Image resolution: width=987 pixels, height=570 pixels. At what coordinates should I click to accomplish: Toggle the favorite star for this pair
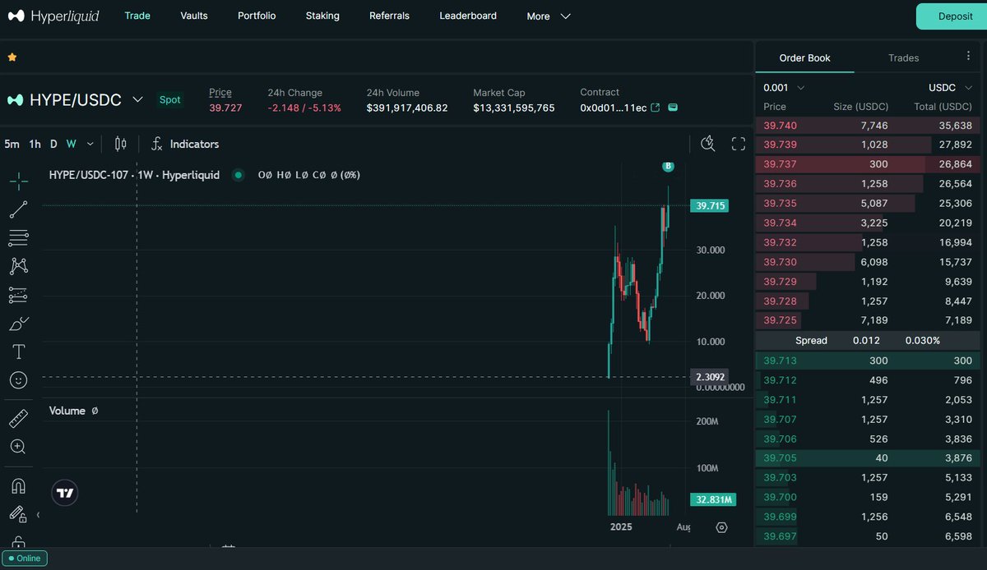click(12, 57)
